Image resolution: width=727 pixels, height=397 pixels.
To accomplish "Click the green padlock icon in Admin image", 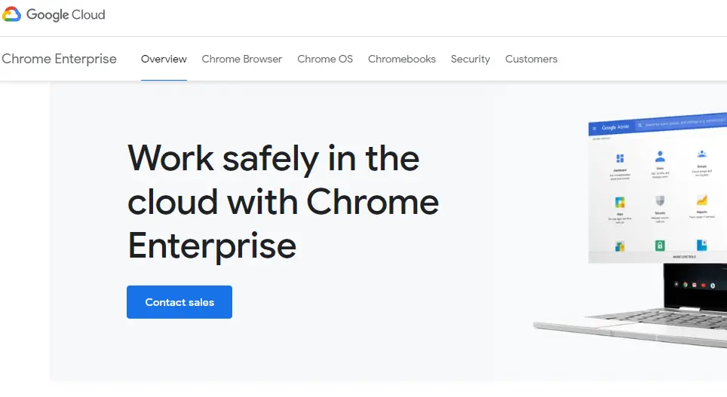I will tap(660, 245).
